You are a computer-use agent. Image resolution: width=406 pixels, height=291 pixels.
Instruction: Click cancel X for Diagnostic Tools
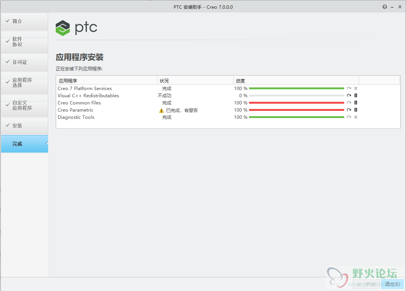pyautogui.click(x=356, y=117)
